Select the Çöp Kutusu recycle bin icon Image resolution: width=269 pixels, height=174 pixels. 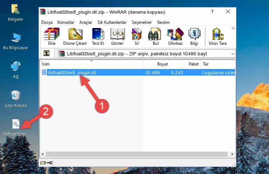[x=16, y=99]
